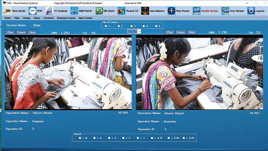Click the left timer value 16.569
This screenshot has width=268, height=151.
click(x=123, y=113)
